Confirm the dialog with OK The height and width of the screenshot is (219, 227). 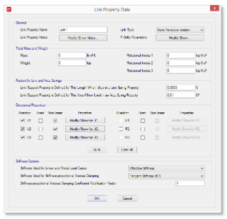point(97,198)
